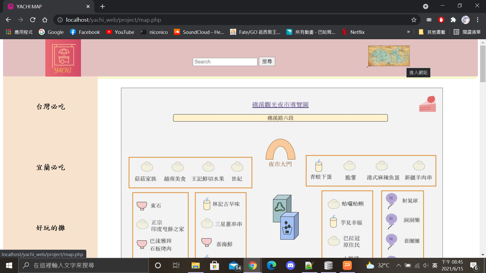This screenshot has height=273, width=486.
Task: Select 宜蘭必吃 in the sidebar
Action: (50, 167)
